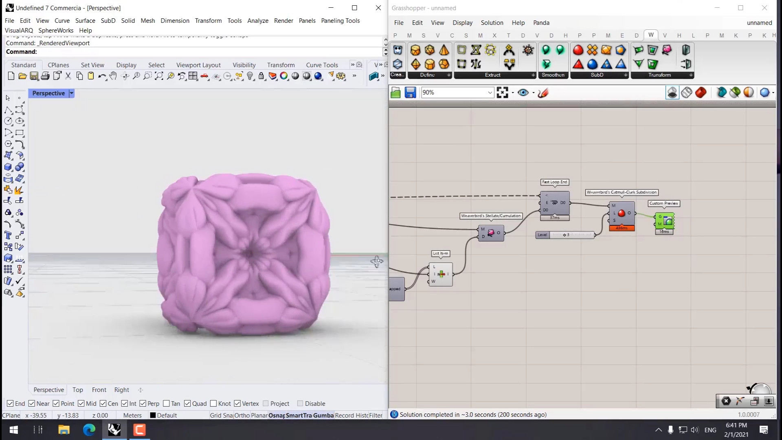Toggle the Tan osnap checkbox
Image resolution: width=782 pixels, height=440 pixels.
point(166,403)
